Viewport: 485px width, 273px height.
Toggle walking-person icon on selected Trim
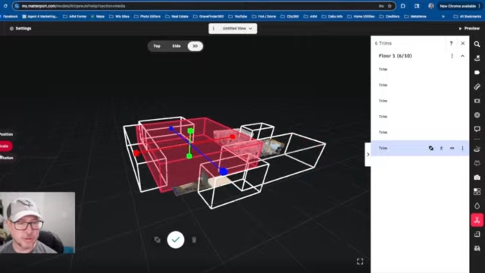(x=441, y=148)
